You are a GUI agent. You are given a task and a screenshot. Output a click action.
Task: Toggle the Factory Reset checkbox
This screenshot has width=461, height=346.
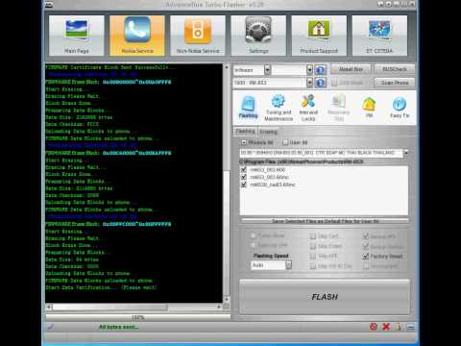366,257
